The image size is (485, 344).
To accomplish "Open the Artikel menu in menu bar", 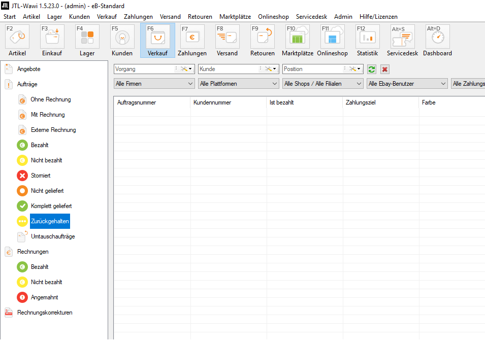I will pyautogui.click(x=31, y=17).
